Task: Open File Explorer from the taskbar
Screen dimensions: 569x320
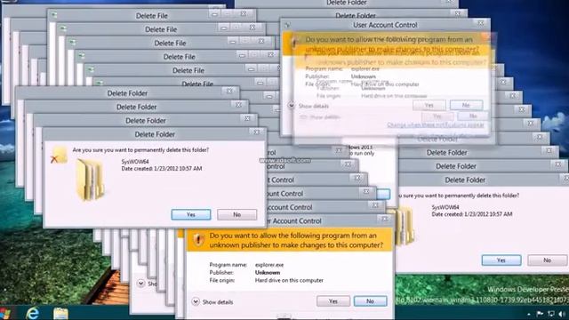Action: tap(60, 314)
